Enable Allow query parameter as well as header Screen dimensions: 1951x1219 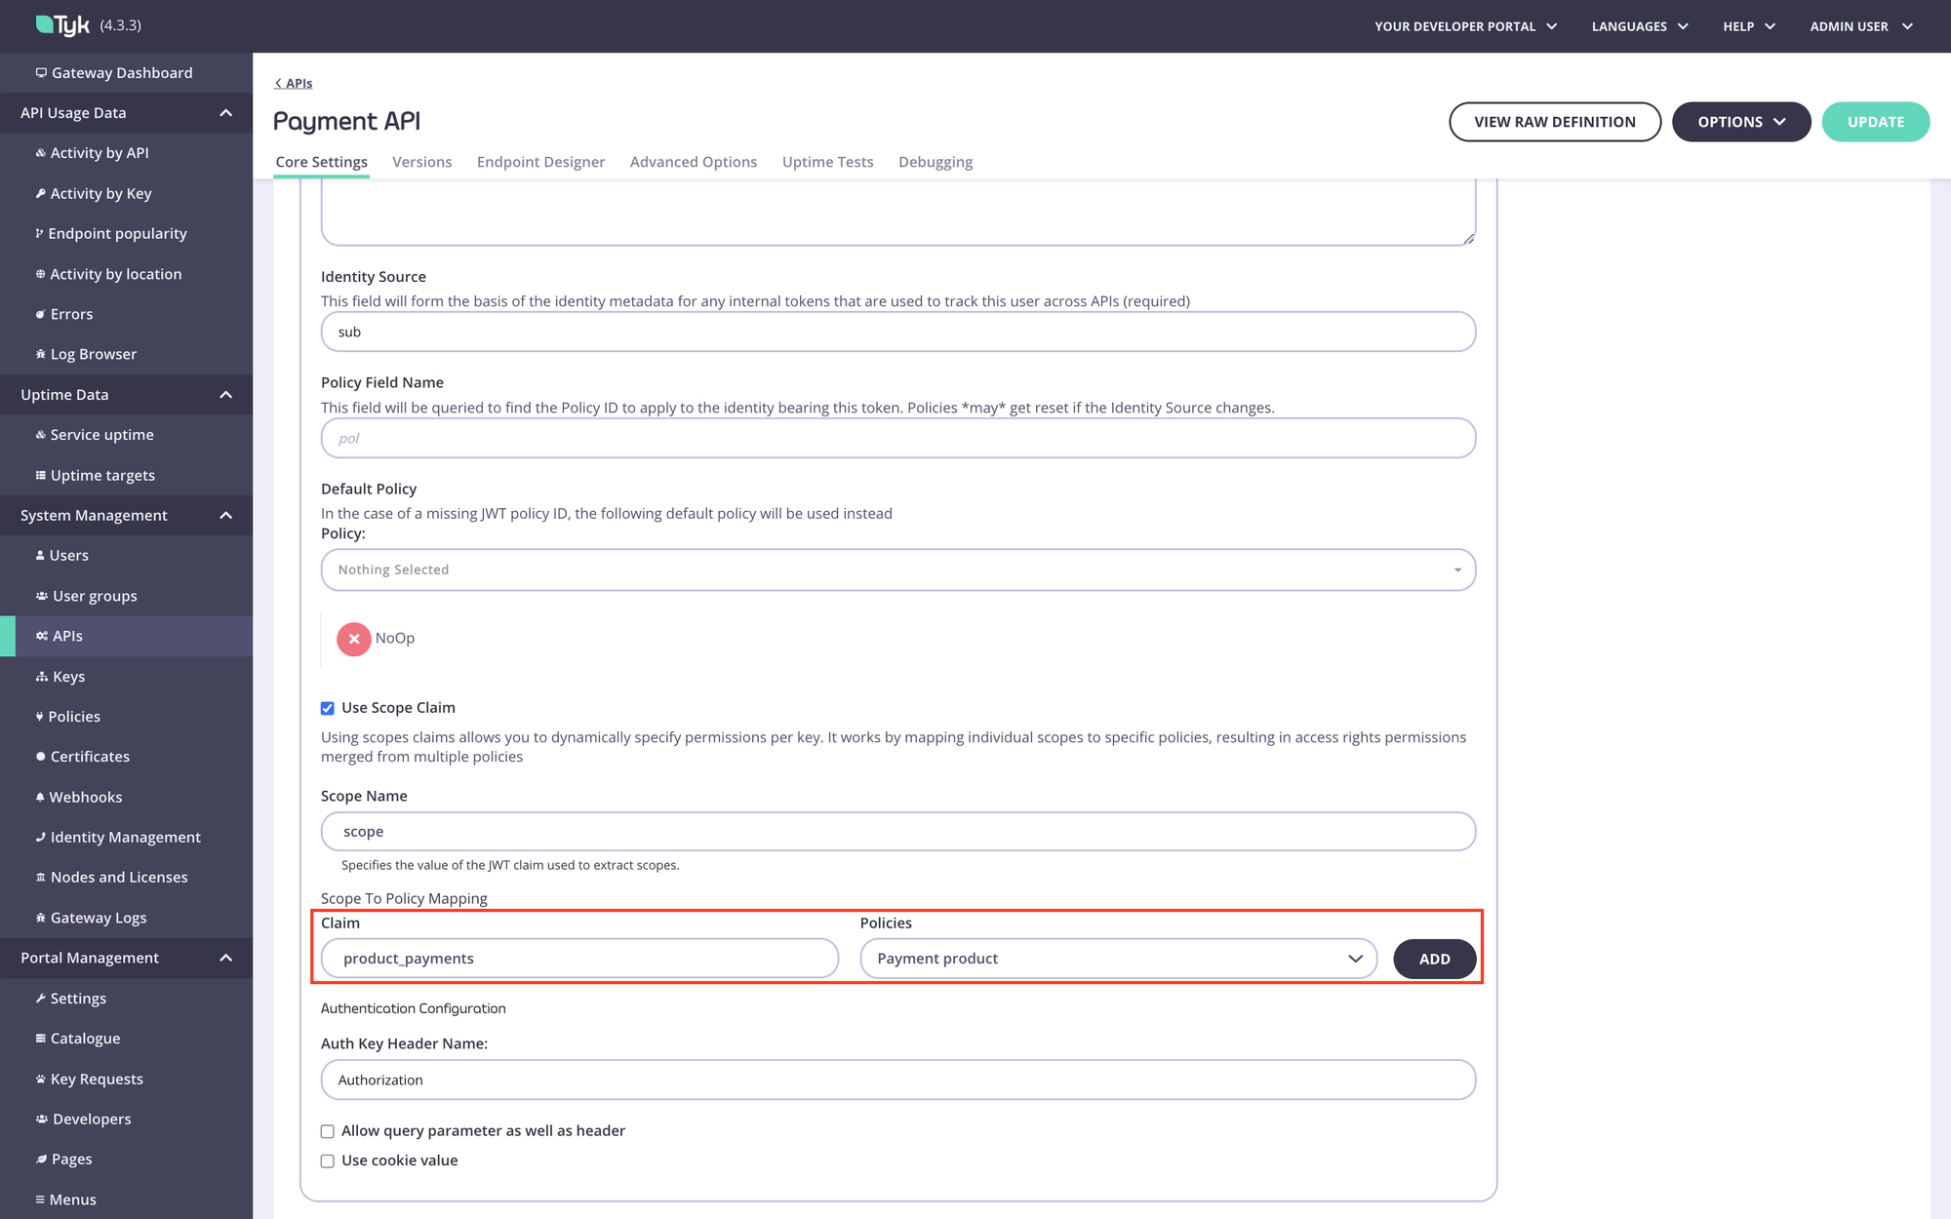tap(327, 1130)
